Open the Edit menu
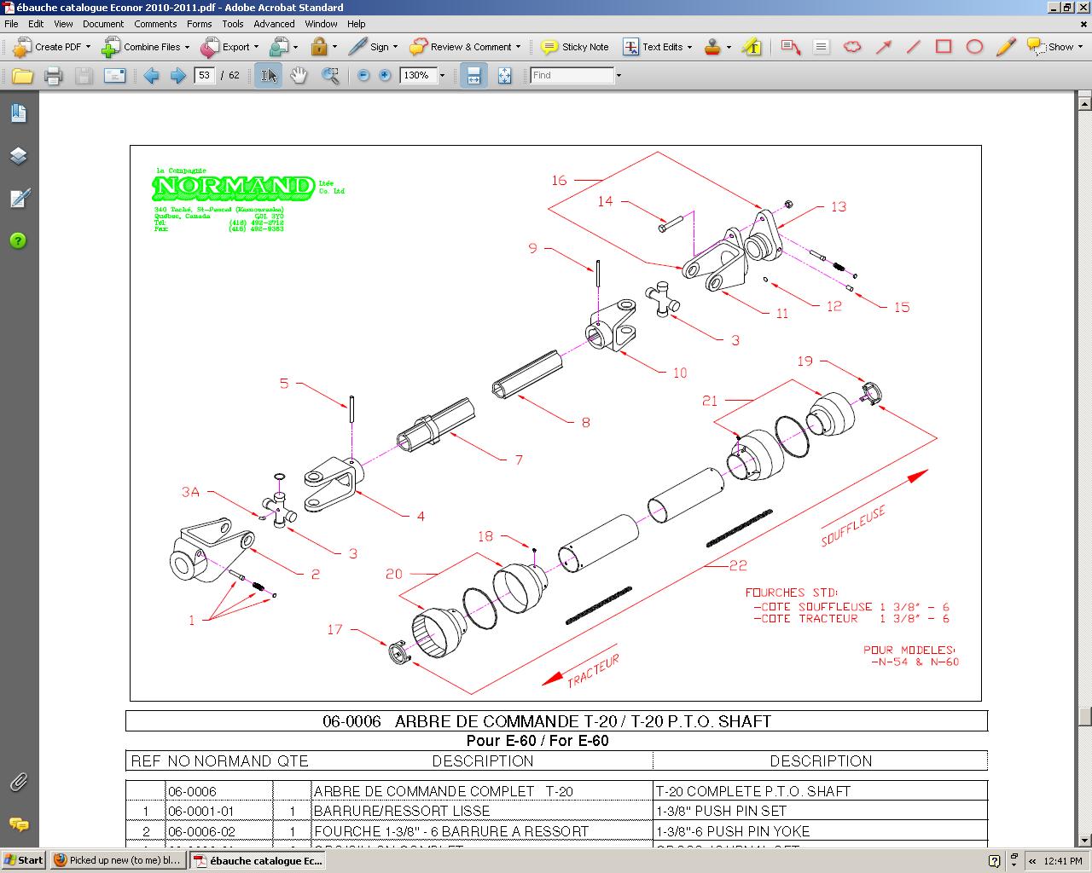This screenshot has height=873, width=1092. 36,24
